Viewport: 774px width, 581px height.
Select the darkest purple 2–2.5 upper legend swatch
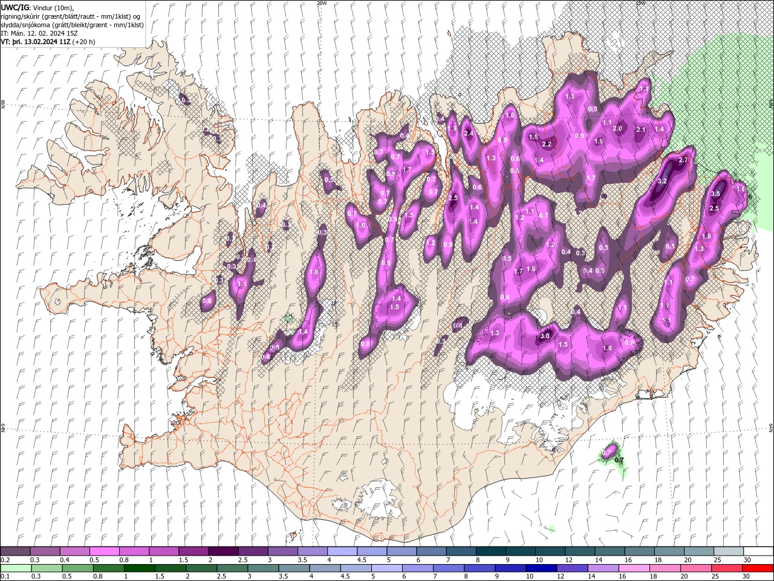tap(223, 551)
